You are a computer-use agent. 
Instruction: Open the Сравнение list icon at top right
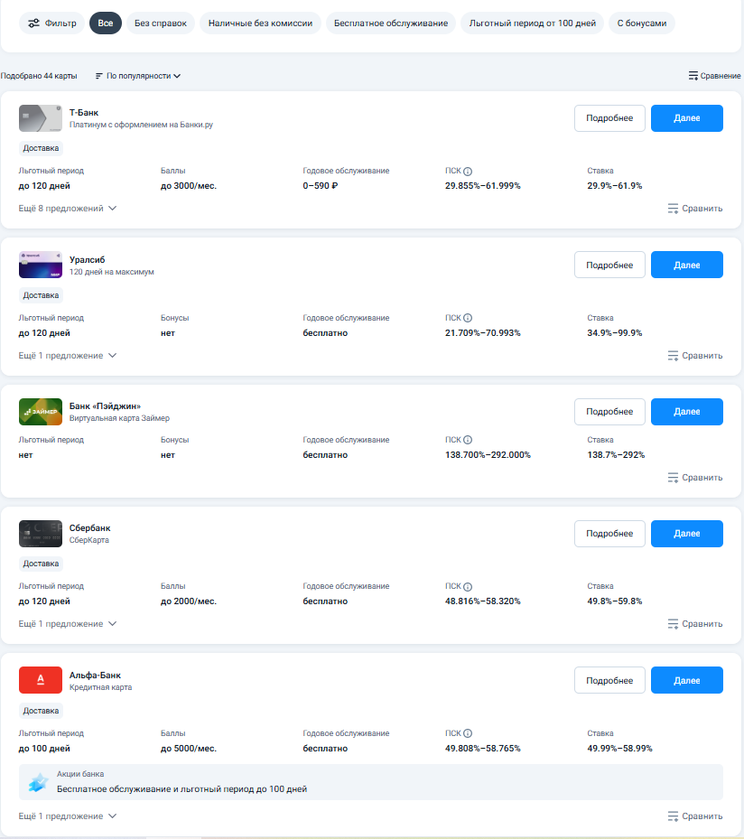(x=693, y=76)
